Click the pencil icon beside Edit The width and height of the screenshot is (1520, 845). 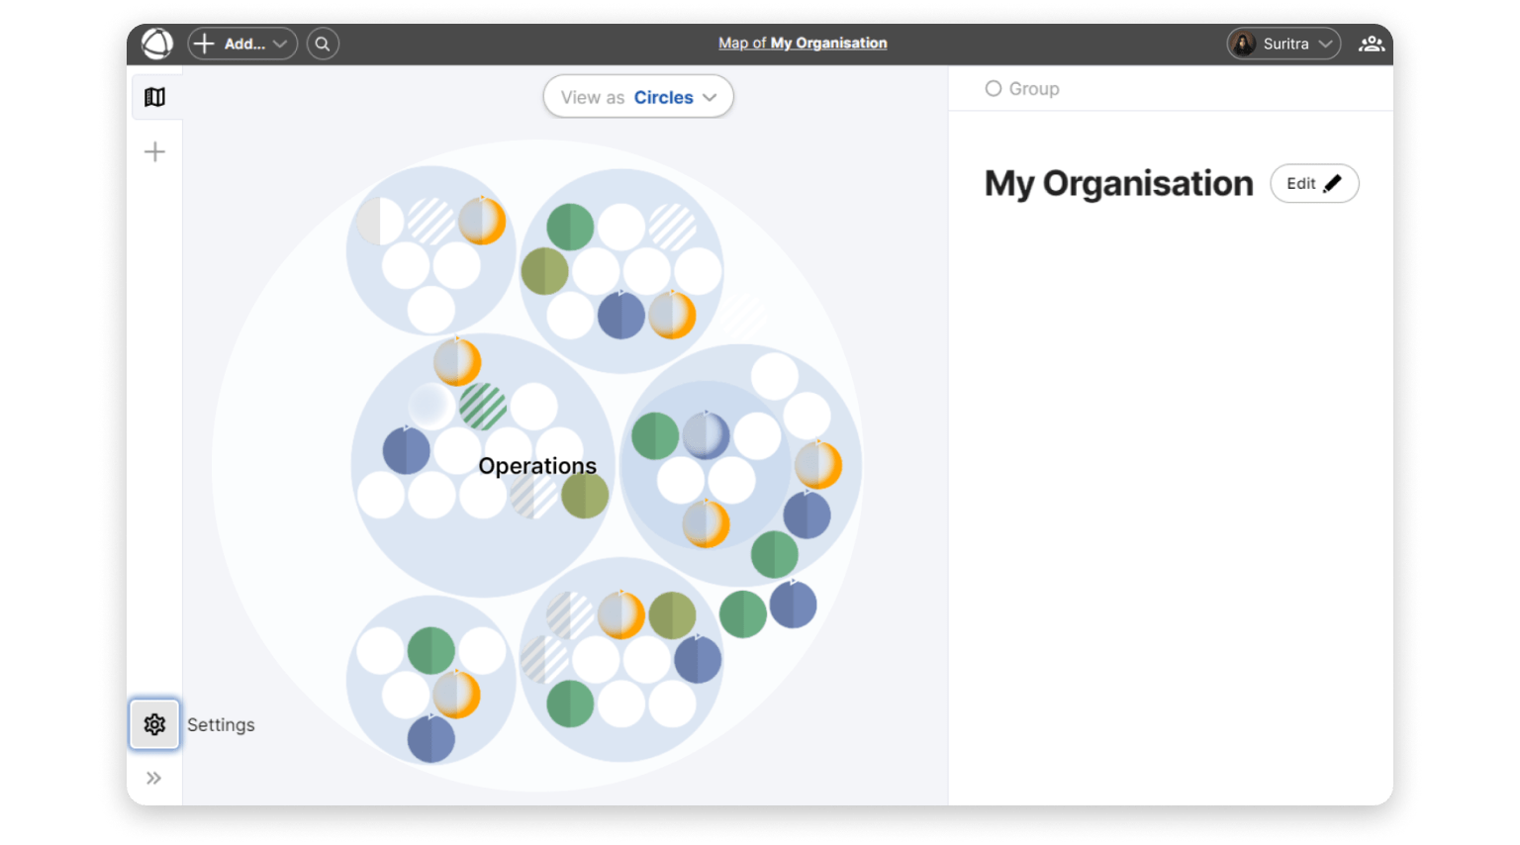[1333, 183]
